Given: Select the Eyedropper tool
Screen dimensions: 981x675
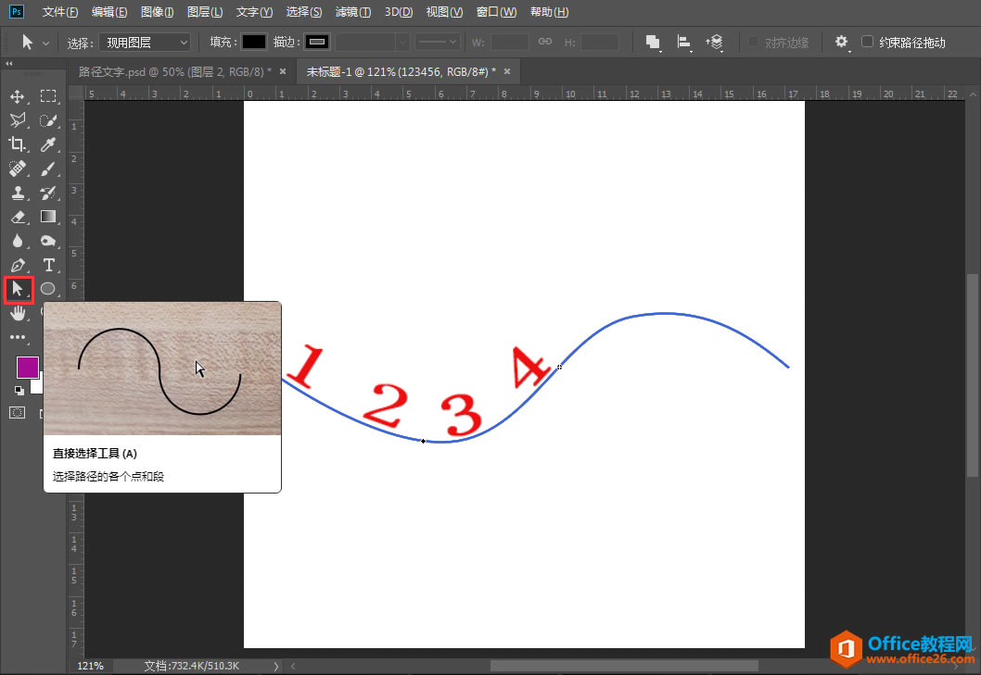Looking at the screenshot, I should pos(48,144).
